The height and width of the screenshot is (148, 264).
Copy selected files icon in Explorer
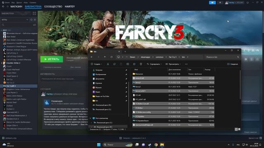pyautogui.click(x=114, y=64)
